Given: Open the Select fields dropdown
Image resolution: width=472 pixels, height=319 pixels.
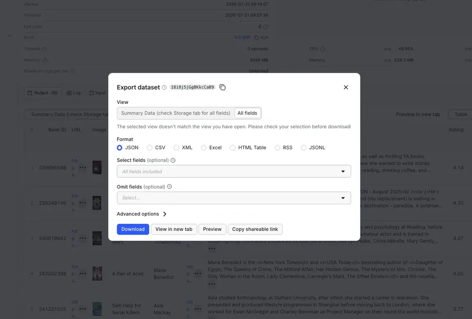Looking at the screenshot, I should 234,172.
